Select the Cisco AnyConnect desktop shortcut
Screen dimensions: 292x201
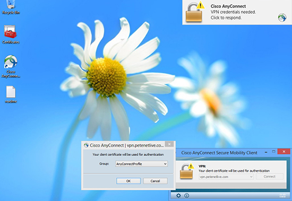[11, 67]
